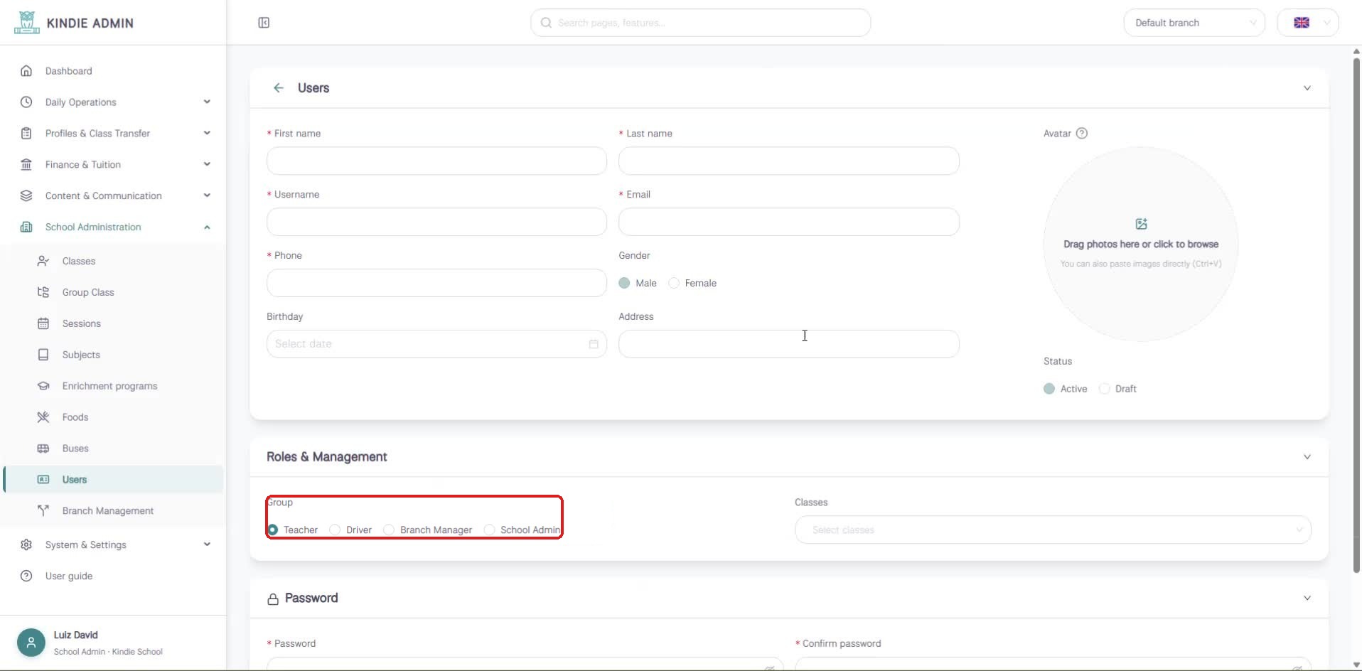The height and width of the screenshot is (671, 1362).
Task: Set status to Active
Action: (1049, 389)
